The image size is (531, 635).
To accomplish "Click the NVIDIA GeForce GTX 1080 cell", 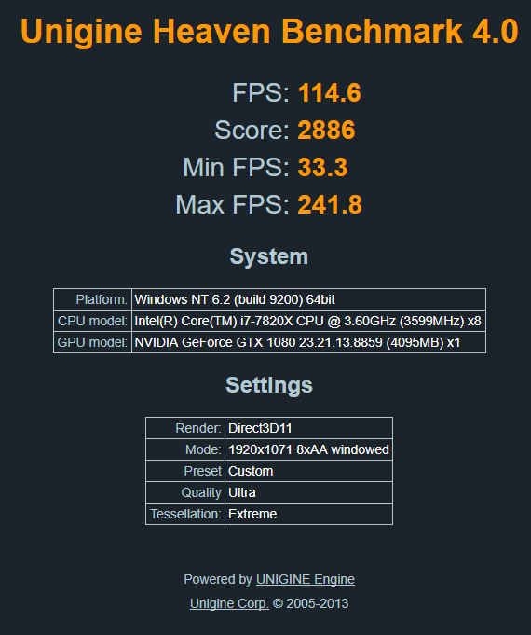I will click(308, 342).
